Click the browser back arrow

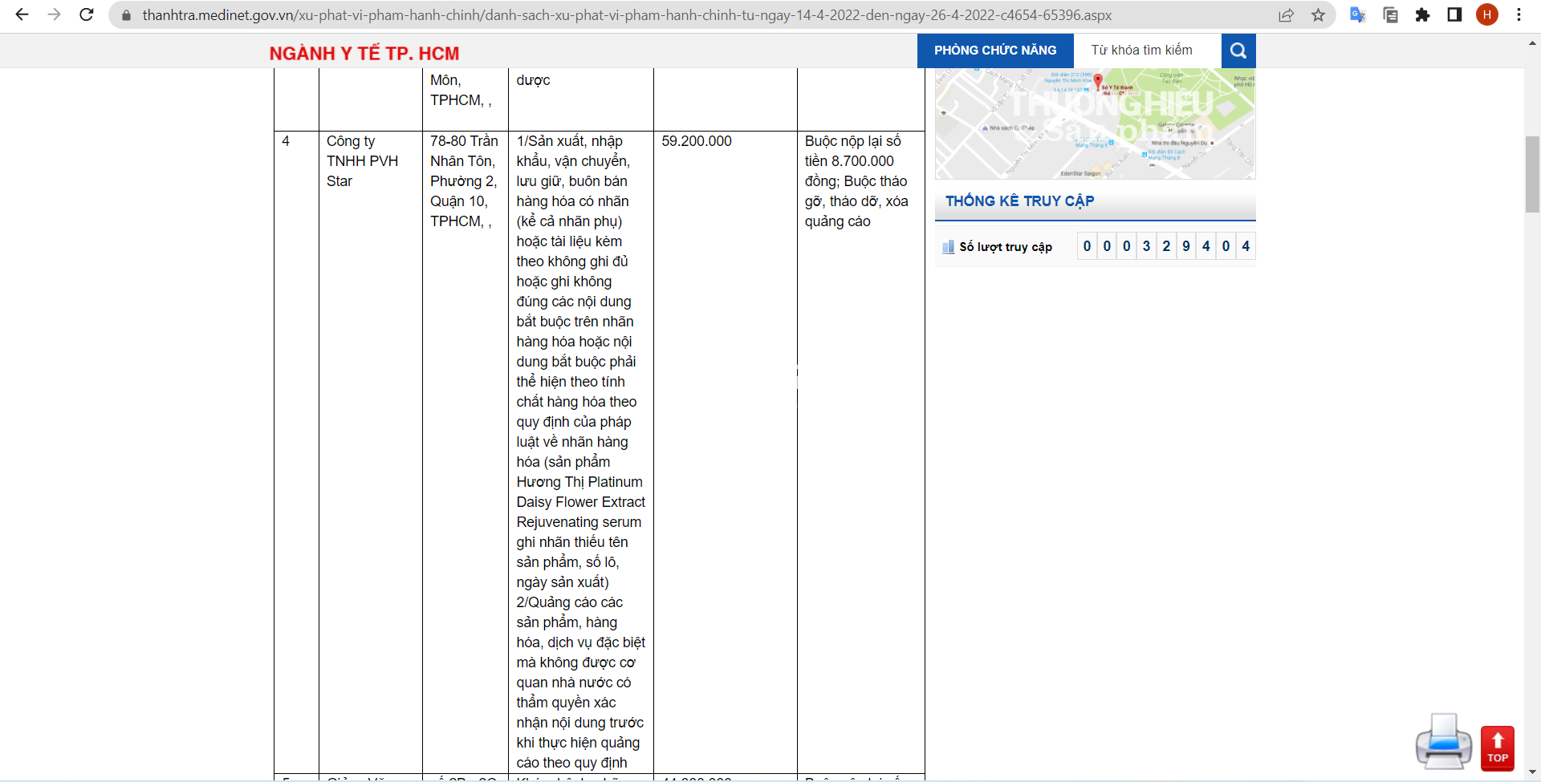[22, 14]
